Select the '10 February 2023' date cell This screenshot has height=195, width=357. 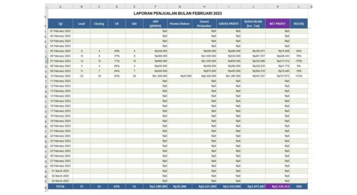click(60, 76)
